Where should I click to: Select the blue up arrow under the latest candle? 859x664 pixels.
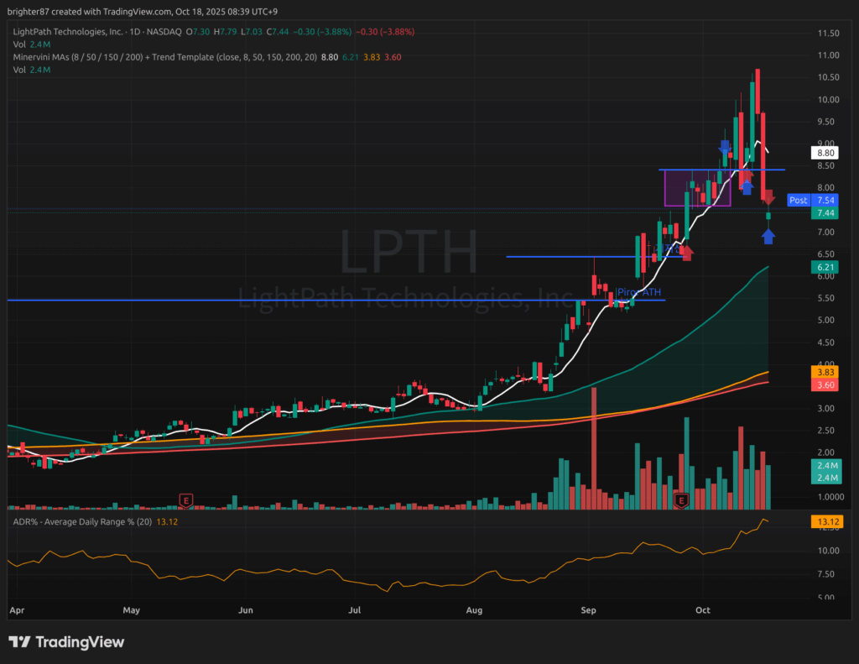pos(768,237)
